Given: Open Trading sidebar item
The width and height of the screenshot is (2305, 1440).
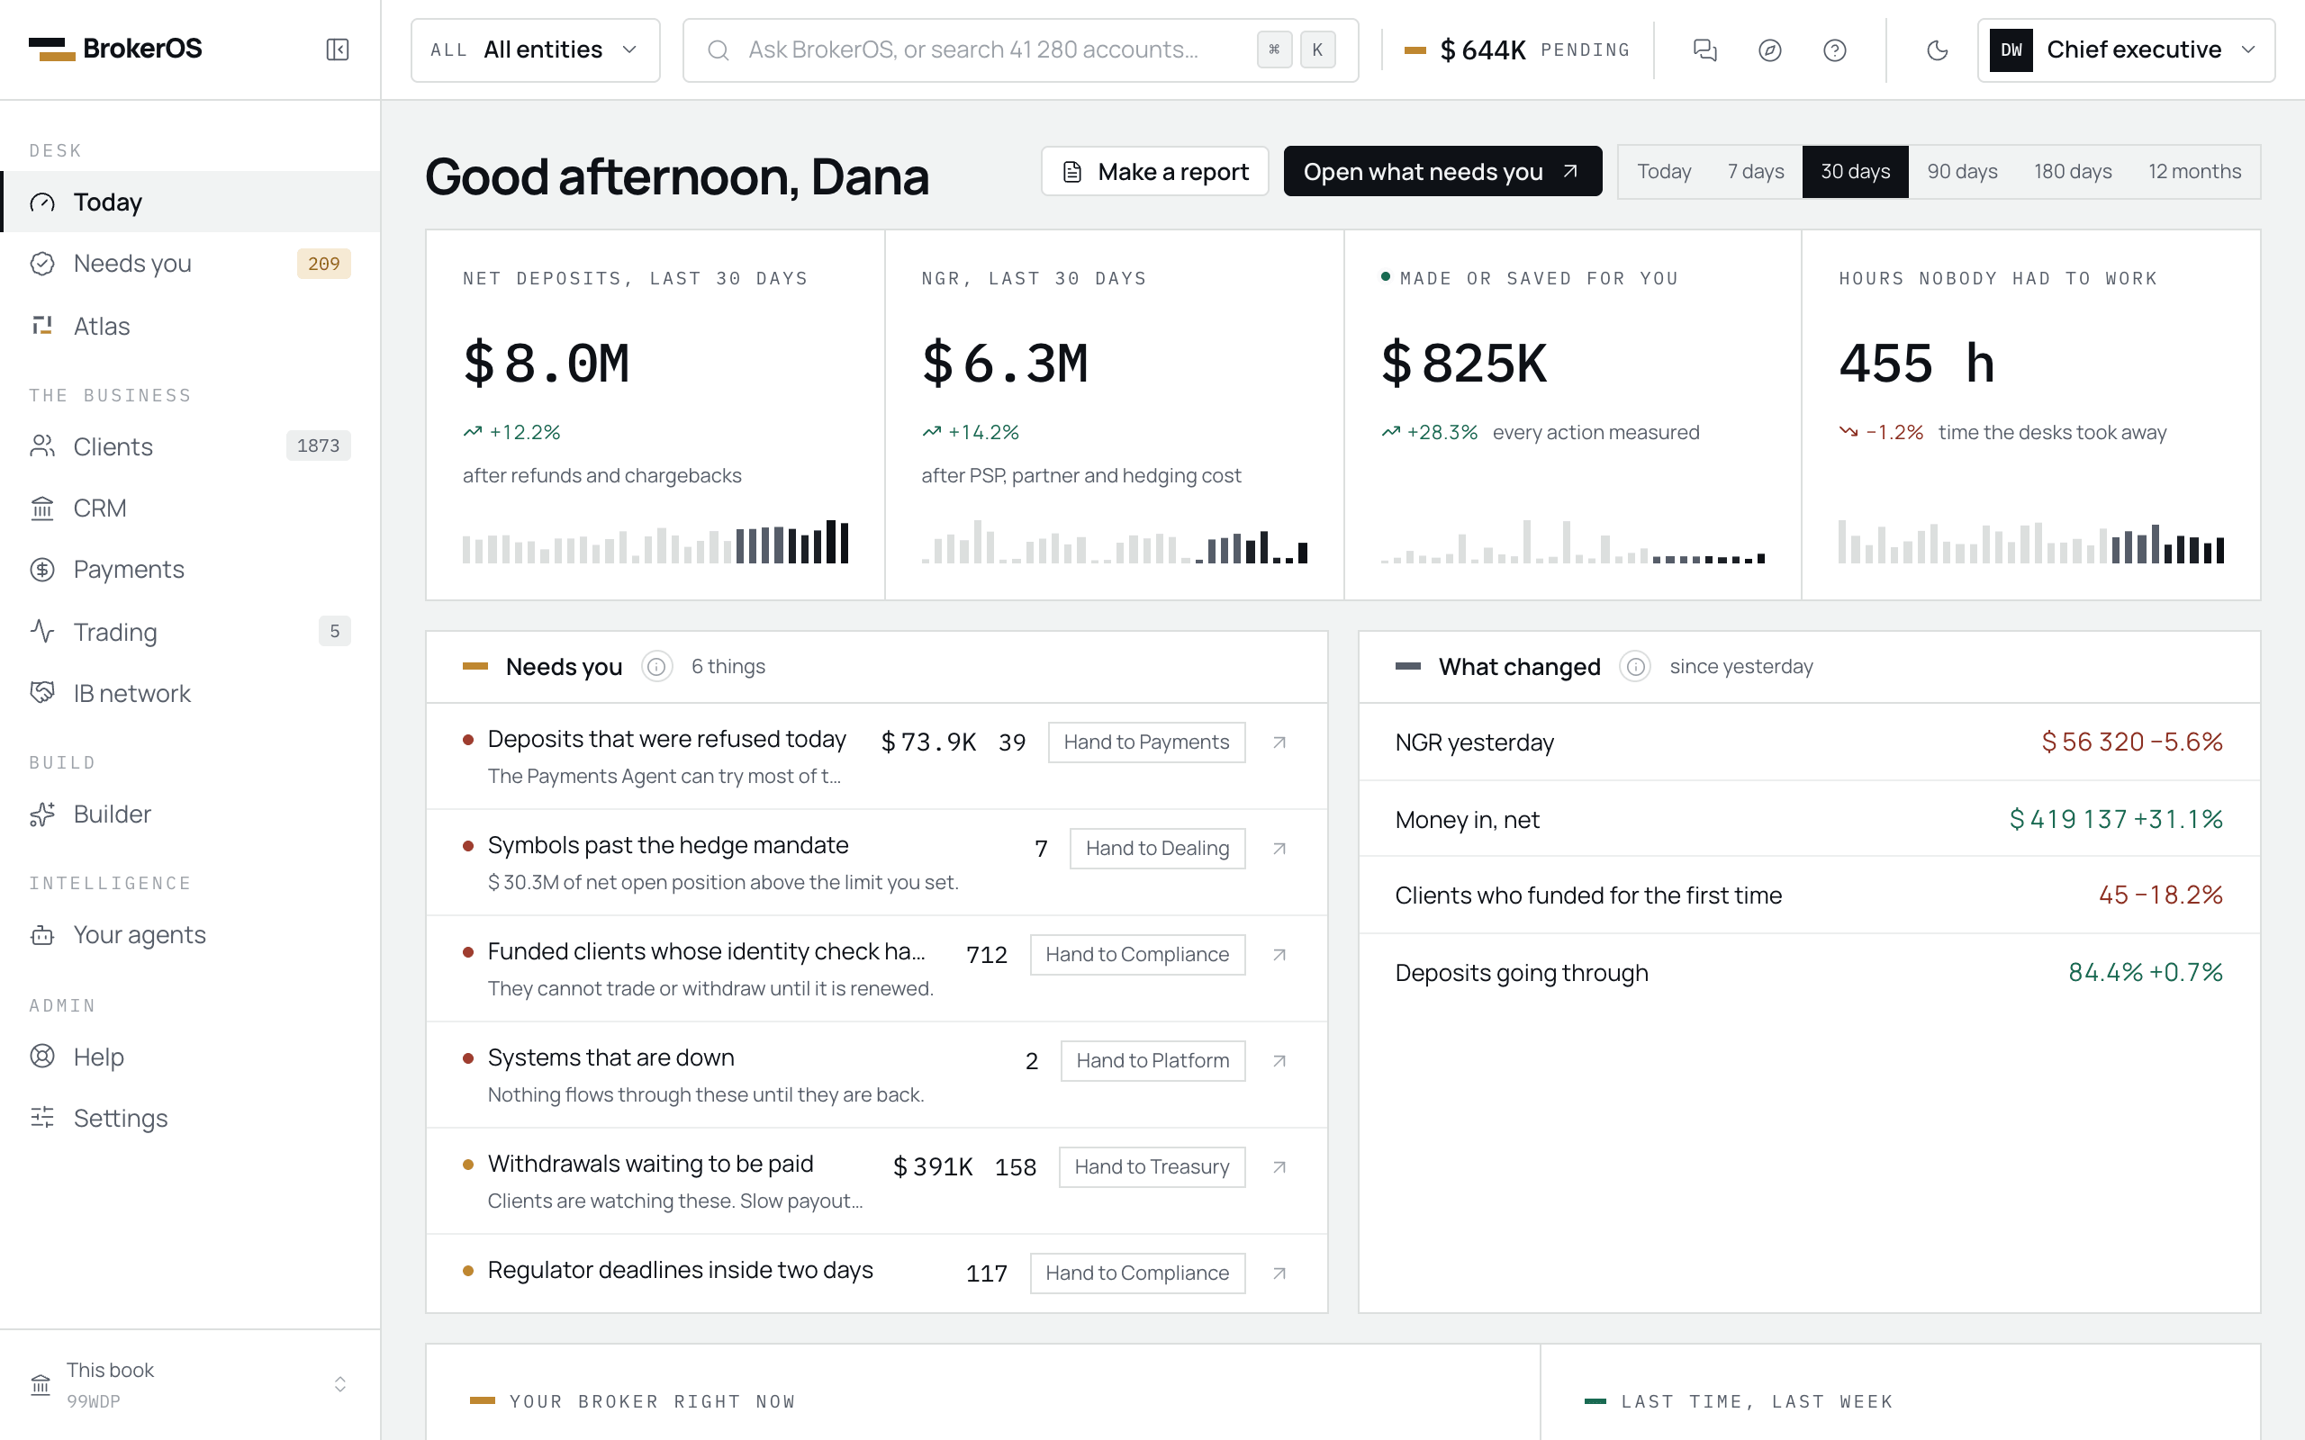Looking at the screenshot, I should (191, 632).
